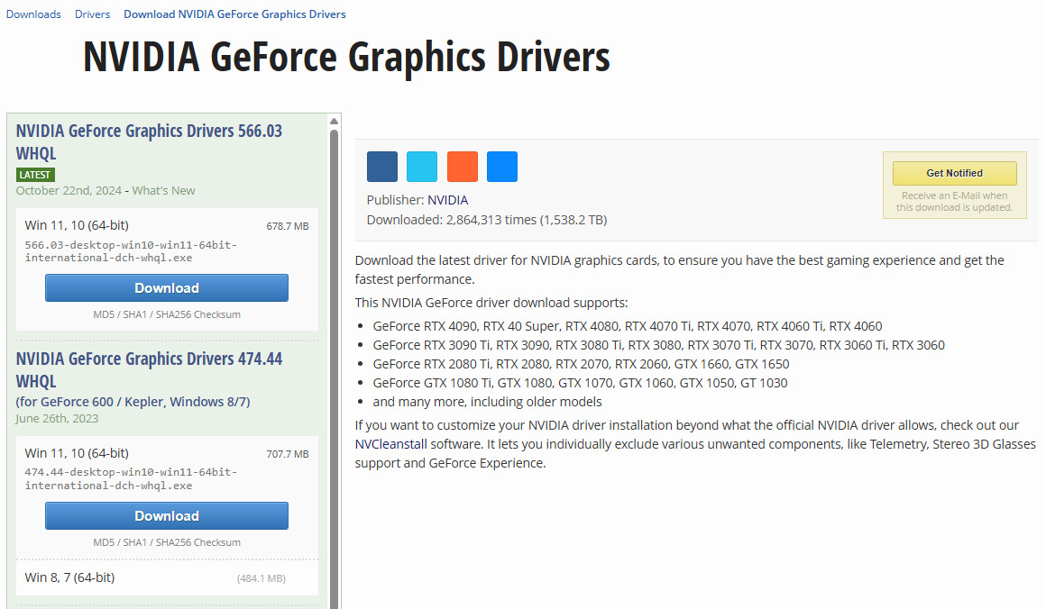Viewport: 1046px width, 609px height.
Task: Click the orange social share square
Action: (462, 167)
